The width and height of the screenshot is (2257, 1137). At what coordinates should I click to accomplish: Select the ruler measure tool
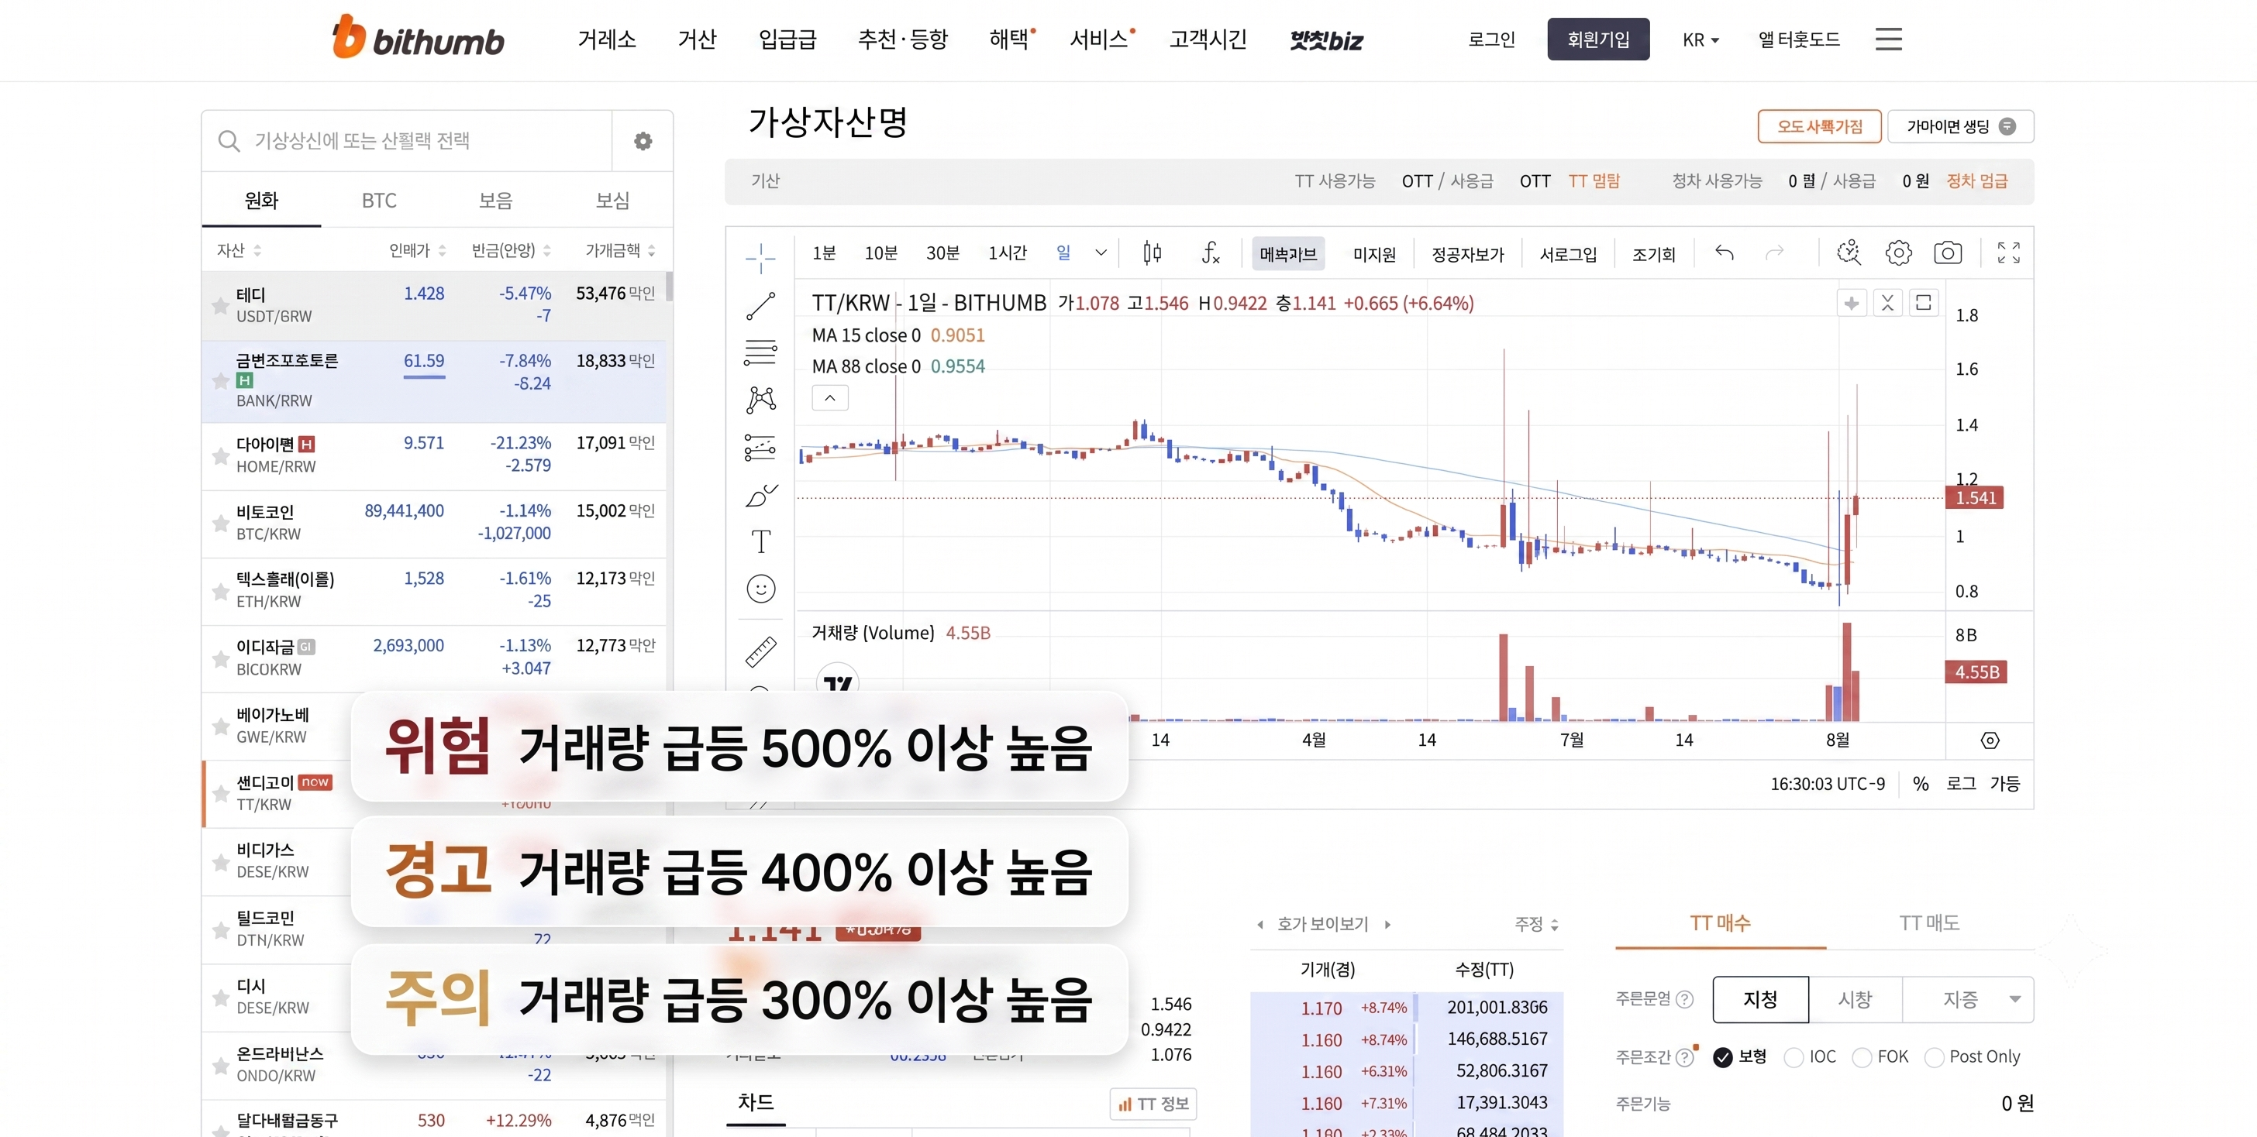[760, 652]
